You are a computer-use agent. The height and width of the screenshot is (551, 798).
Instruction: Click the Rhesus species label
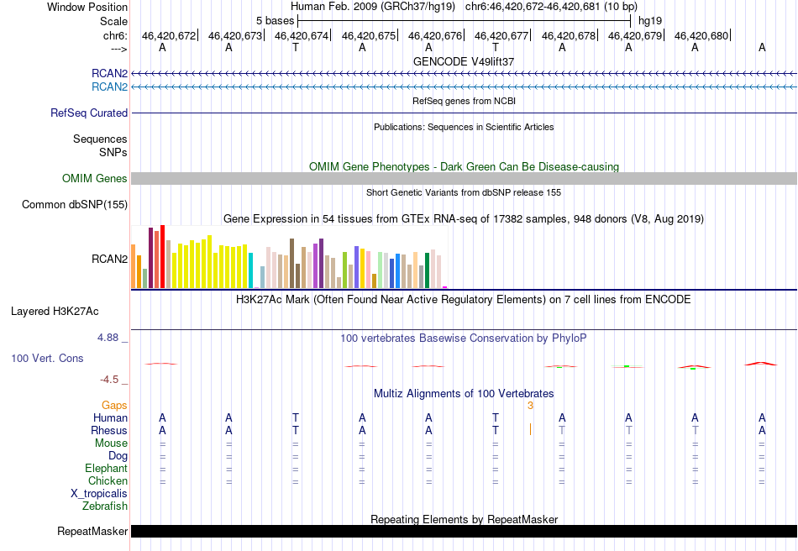109,430
